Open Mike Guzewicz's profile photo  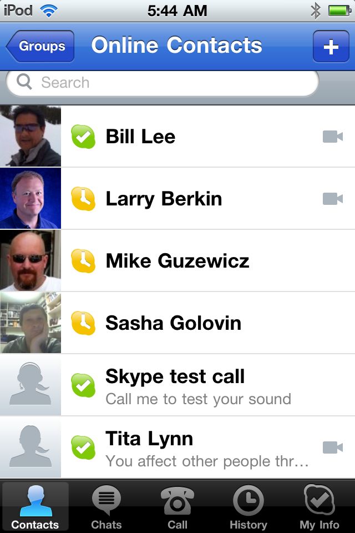pos(30,261)
